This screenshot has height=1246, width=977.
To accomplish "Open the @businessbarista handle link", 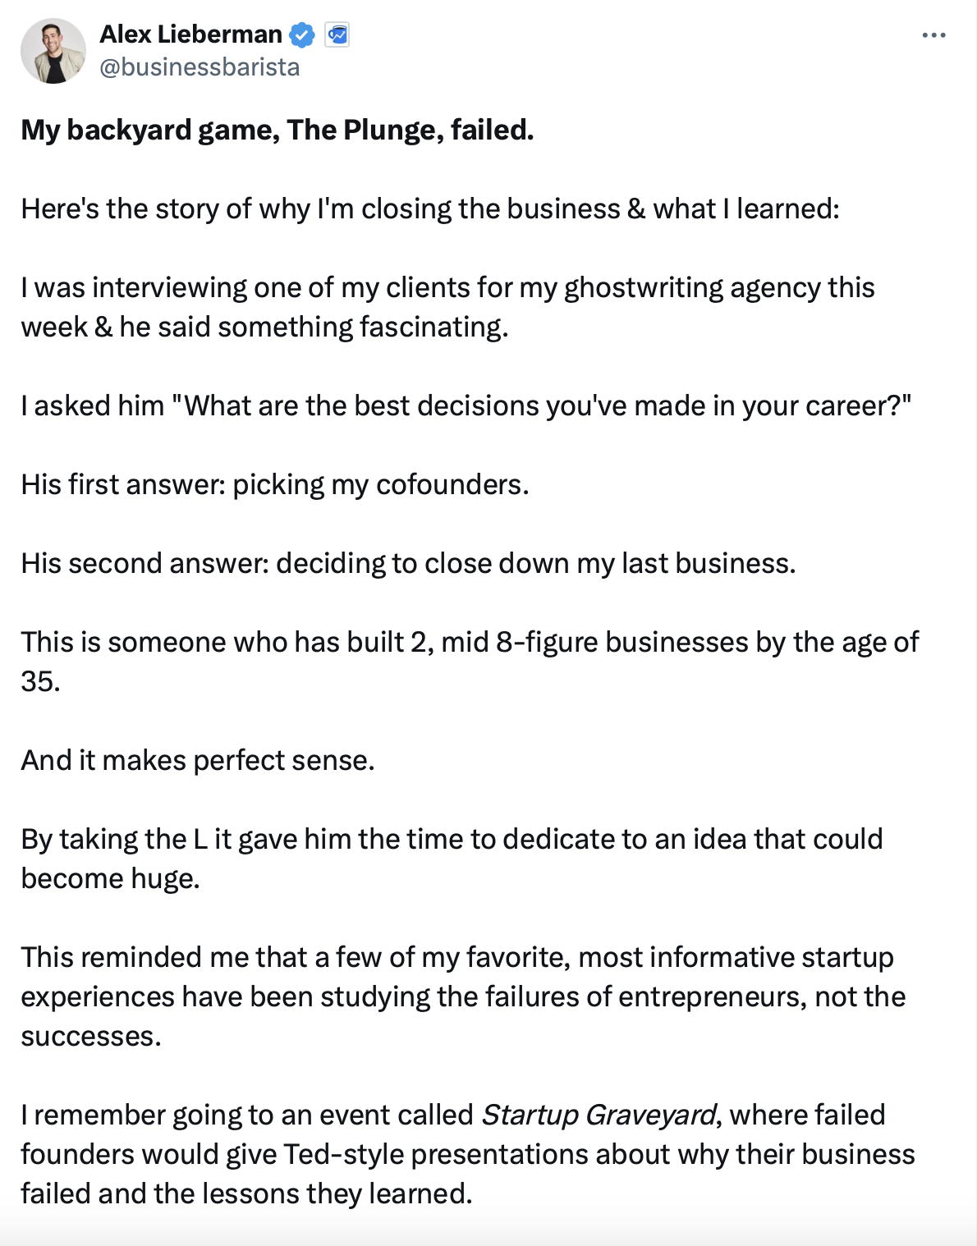I will tap(200, 67).
